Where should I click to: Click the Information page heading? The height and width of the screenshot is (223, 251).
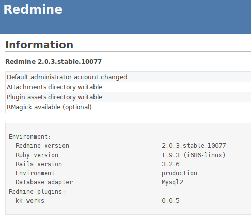[39, 45]
